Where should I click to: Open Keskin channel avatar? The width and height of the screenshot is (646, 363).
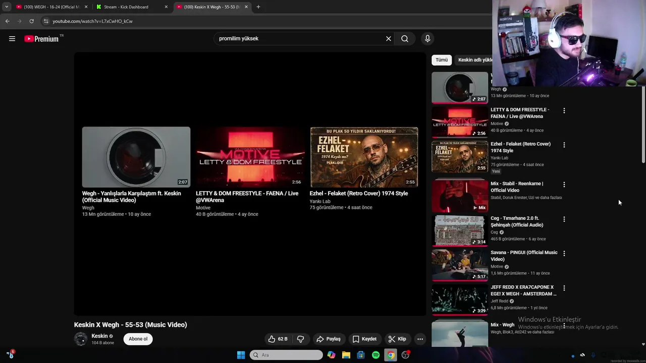(81, 339)
